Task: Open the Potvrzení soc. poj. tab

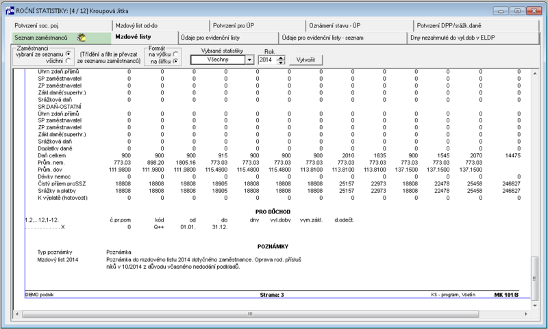Action: pyautogui.click(x=61, y=25)
